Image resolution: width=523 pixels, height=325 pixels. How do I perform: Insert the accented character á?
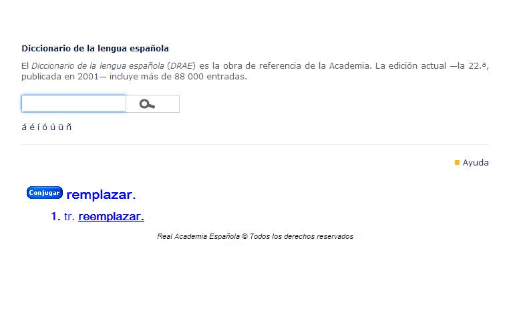[25, 127]
